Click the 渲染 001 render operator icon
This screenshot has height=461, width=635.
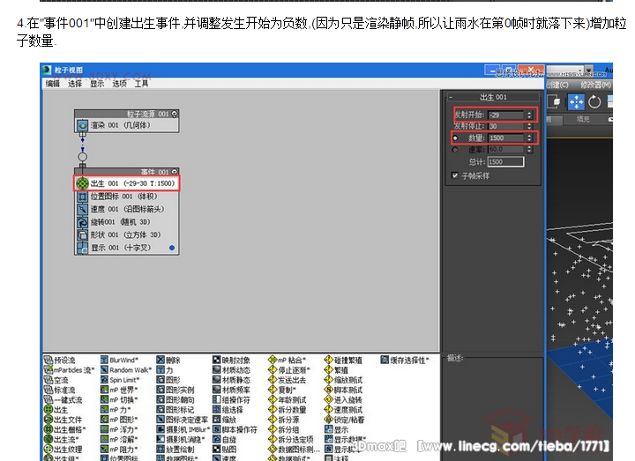click(82, 125)
